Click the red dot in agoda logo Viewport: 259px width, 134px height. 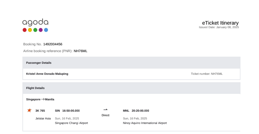tap(25, 30)
